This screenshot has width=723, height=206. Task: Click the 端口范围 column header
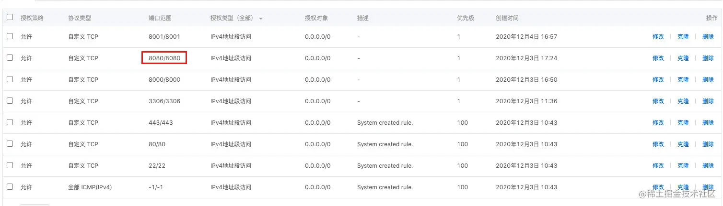160,18
